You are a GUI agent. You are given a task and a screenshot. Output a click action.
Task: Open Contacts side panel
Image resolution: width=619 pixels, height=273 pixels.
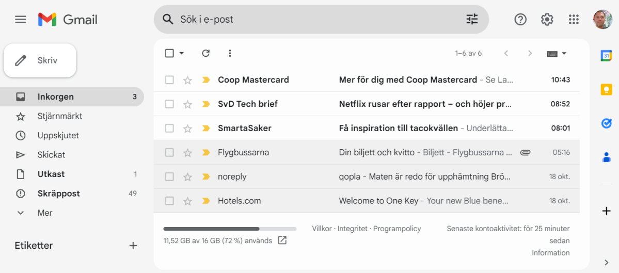point(607,157)
